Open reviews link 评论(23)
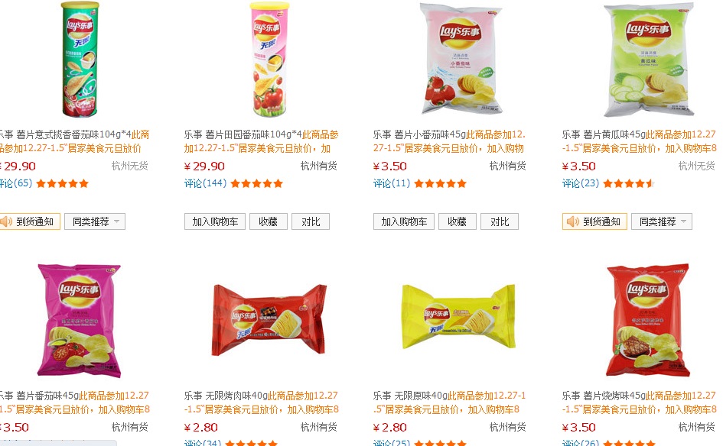This screenshot has height=446, width=723. pyautogui.click(x=581, y=183)
